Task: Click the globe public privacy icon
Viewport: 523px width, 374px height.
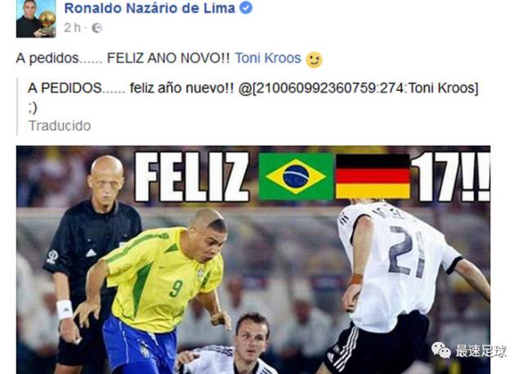Action: point(96,28)
